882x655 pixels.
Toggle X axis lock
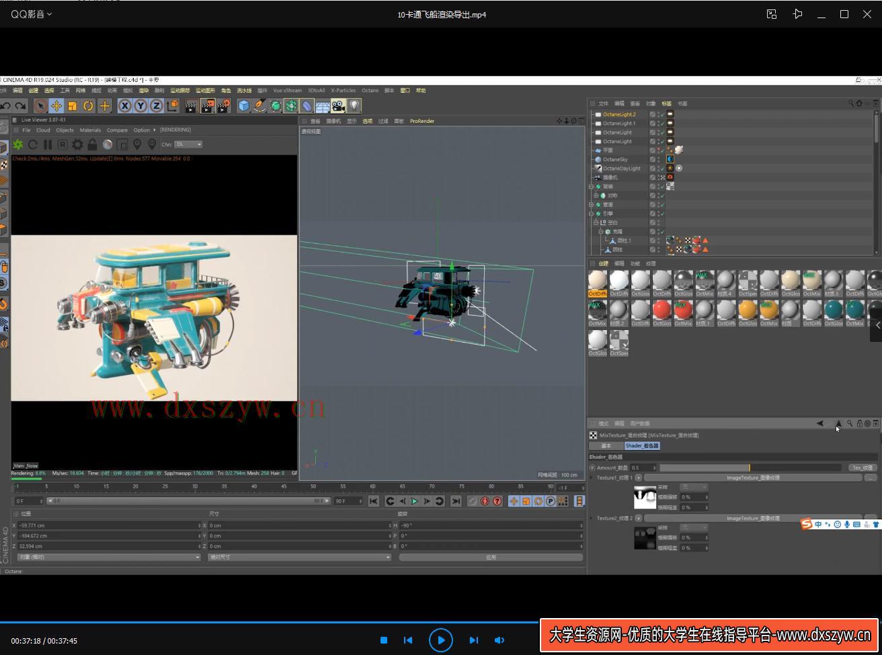(124, 105)
